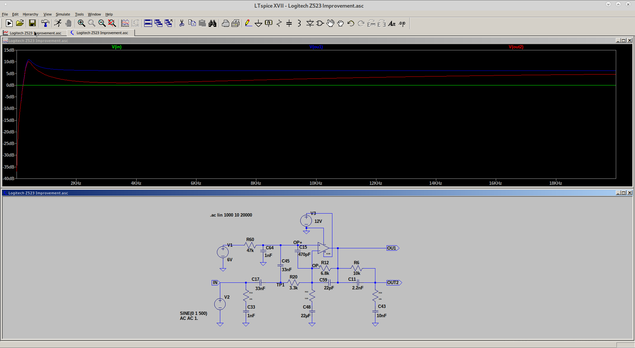The width and height of the screenshot is (635, 348).
Task: Open the Edit menu
Action: (x=15, y=14)
